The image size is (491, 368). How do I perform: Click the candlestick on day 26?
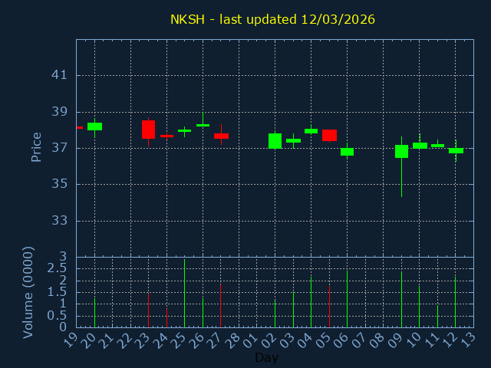pyautogui.click(x=203, y=125)
